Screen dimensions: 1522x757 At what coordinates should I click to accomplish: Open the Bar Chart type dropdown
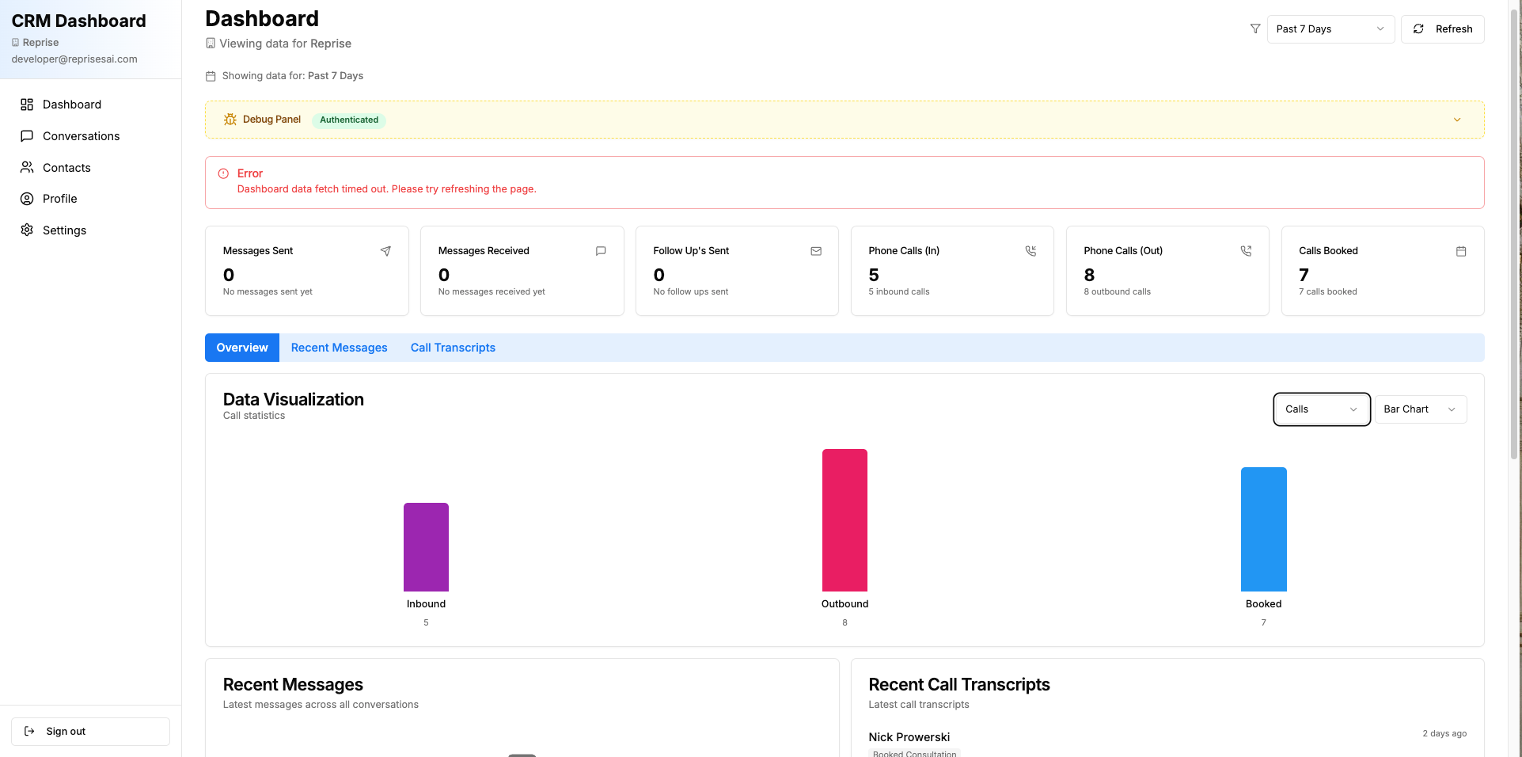point(1419,409)
